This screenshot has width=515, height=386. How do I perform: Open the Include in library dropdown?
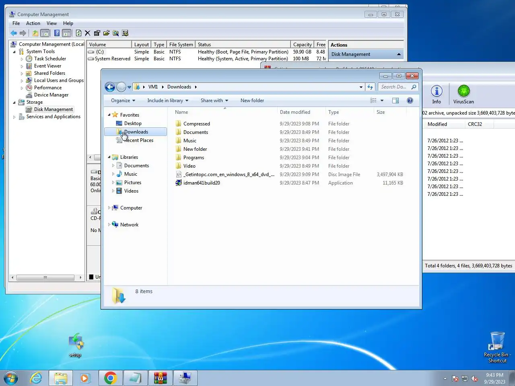[x=168, y=101]
